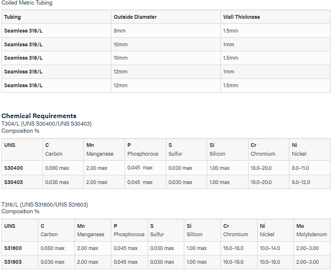Click the Cr Chromium header in T304 table

pyautogui.click(x=268, y=149)
